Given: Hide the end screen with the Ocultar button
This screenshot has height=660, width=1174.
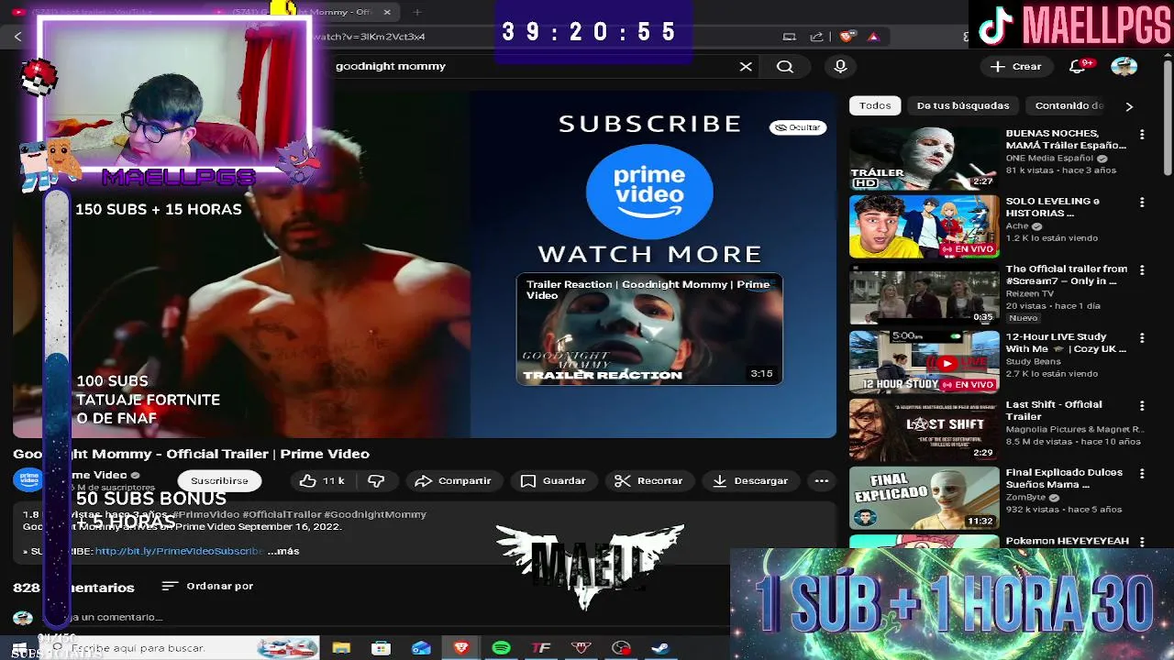Looking at the screenshot, I should (798, 127).
